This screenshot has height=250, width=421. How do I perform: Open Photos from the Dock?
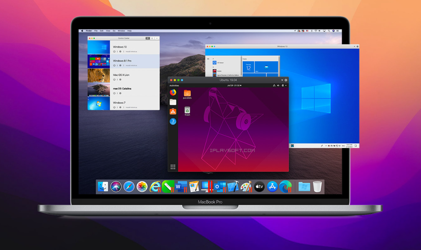142,186
